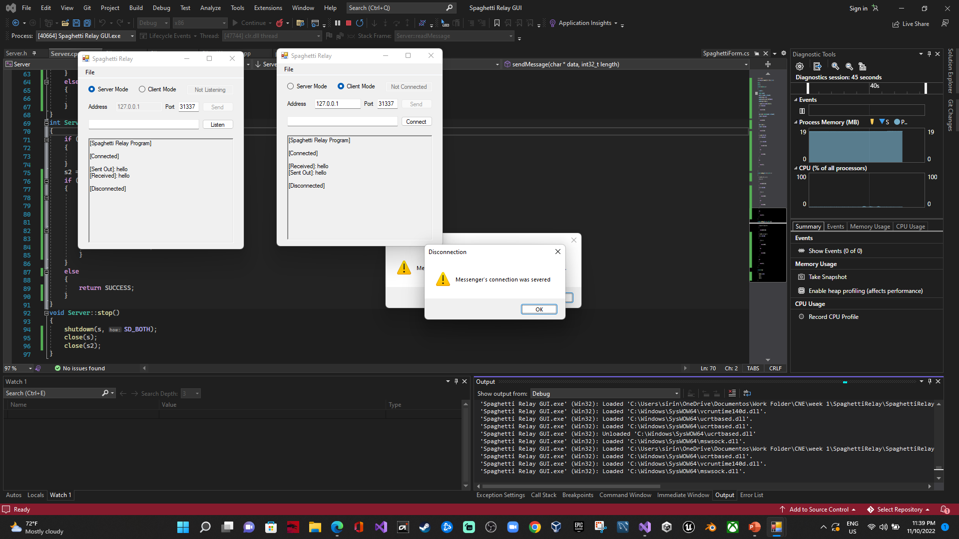Collapse the CPU (% of all processors) graph
Screen dimensions: 959x539
(796, 168)
